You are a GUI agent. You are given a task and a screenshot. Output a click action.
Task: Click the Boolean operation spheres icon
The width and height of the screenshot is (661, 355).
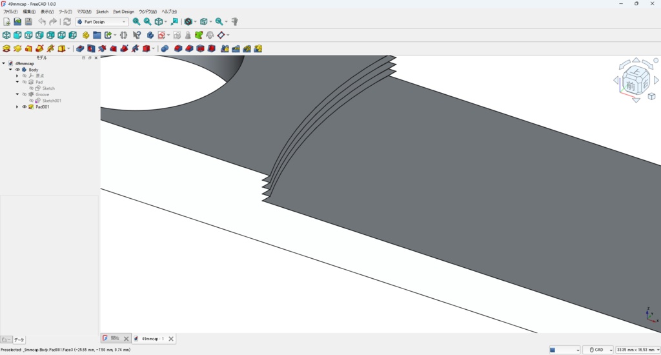165,48
